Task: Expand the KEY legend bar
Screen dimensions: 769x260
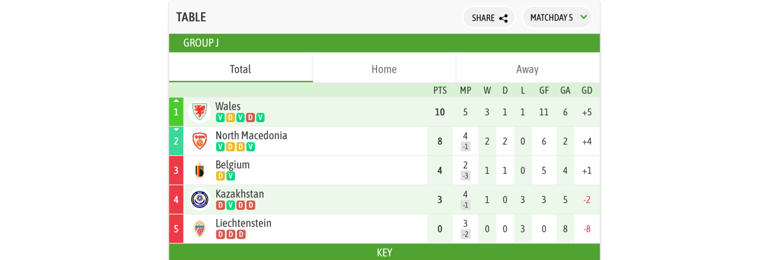Action: coord(384,253)
